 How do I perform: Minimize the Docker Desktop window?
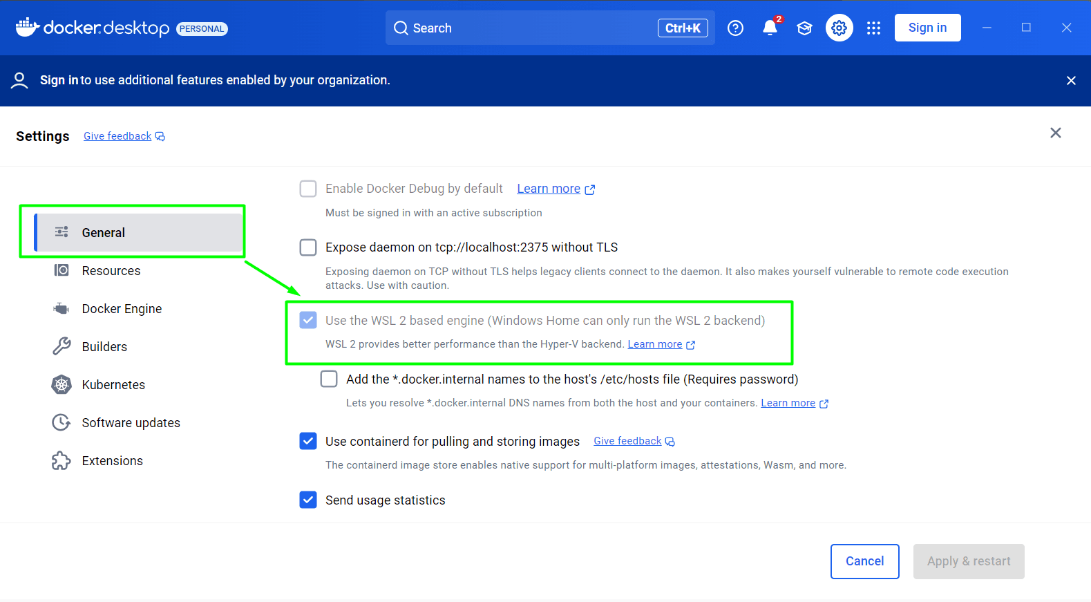987,28
